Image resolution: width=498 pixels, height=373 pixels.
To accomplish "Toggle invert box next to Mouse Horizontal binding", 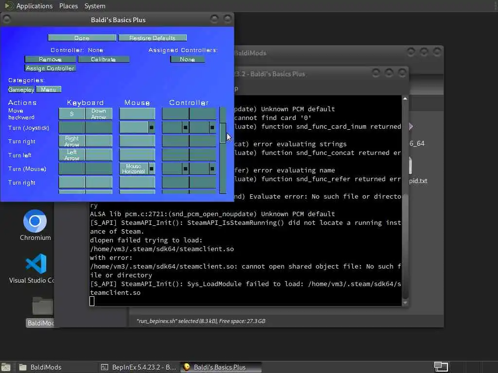I will pyautogui.click(x=152, y=169).
